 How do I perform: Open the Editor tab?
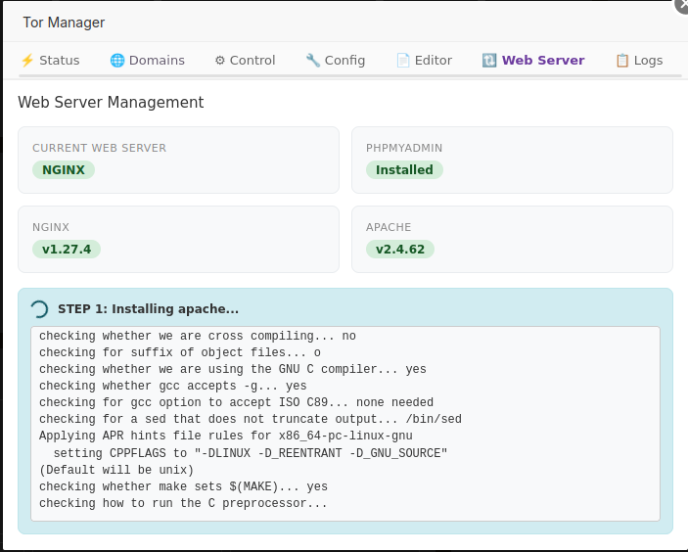[425, 60]
